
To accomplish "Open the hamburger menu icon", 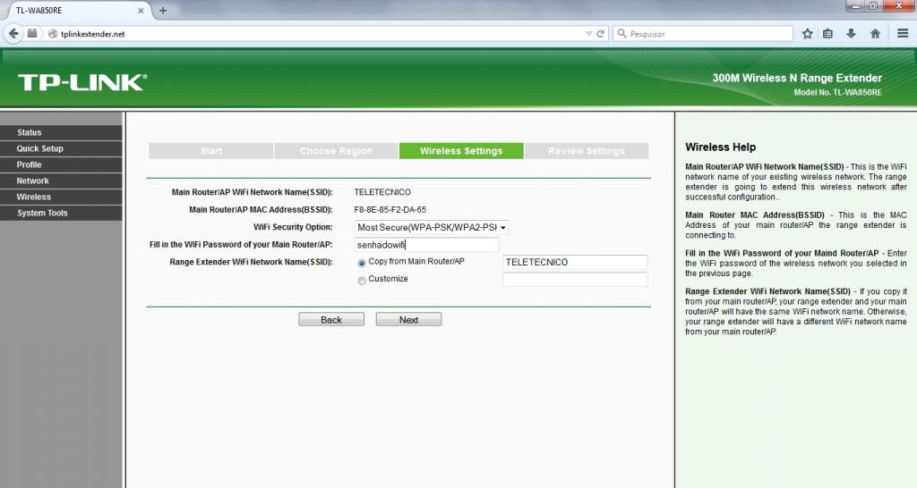I will [902, 34].
